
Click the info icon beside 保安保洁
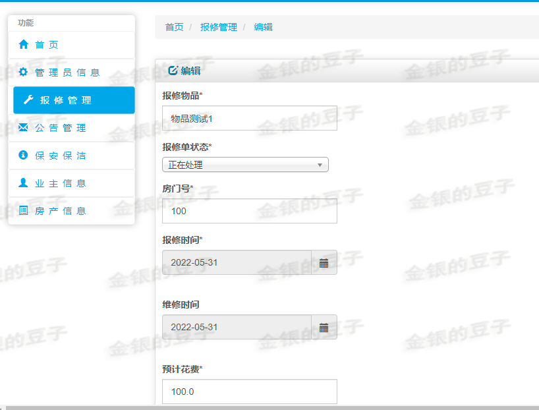22,156
